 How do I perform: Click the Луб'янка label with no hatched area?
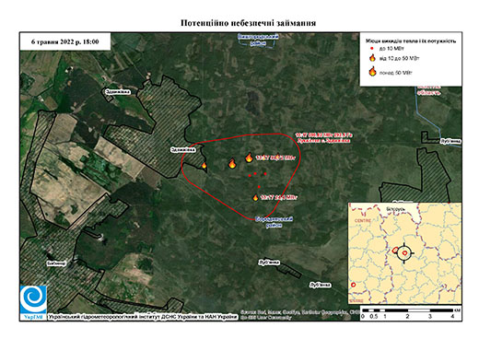pos(321,285)
